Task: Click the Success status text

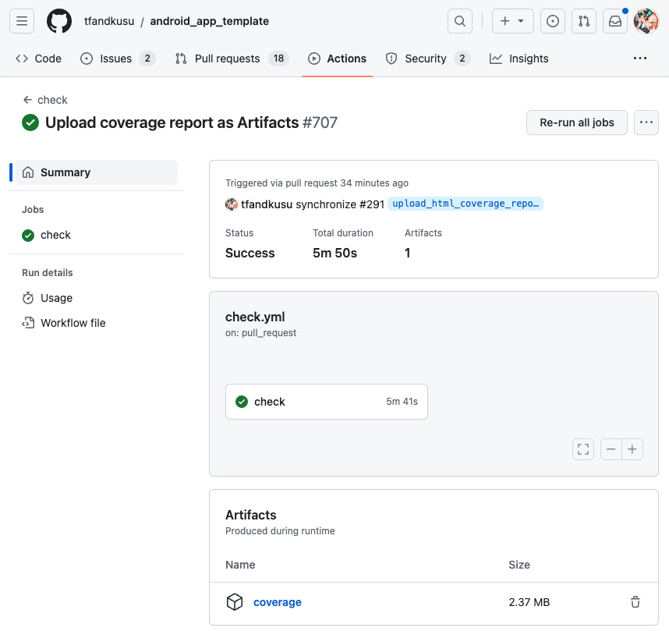Action: click(250, 253)
